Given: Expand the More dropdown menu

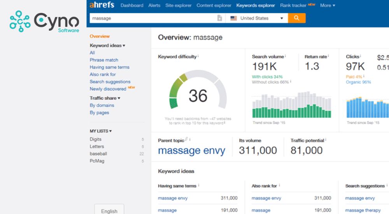Looking at the screenshot, I should [x=328, y=5].
